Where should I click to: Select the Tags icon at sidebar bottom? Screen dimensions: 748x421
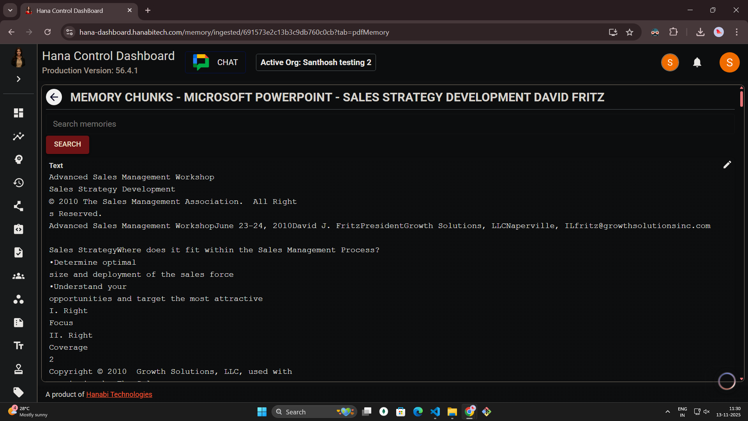coord(18,393)
